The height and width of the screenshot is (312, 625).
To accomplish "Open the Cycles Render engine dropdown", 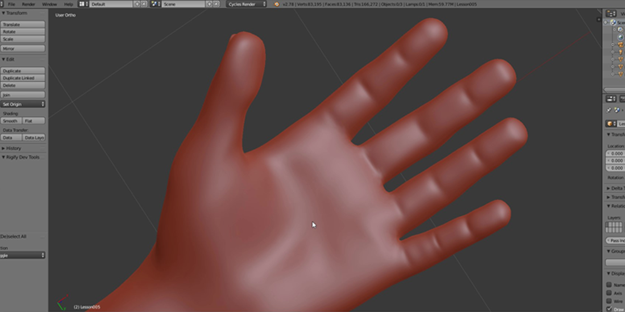I will [x=246, y=4].
